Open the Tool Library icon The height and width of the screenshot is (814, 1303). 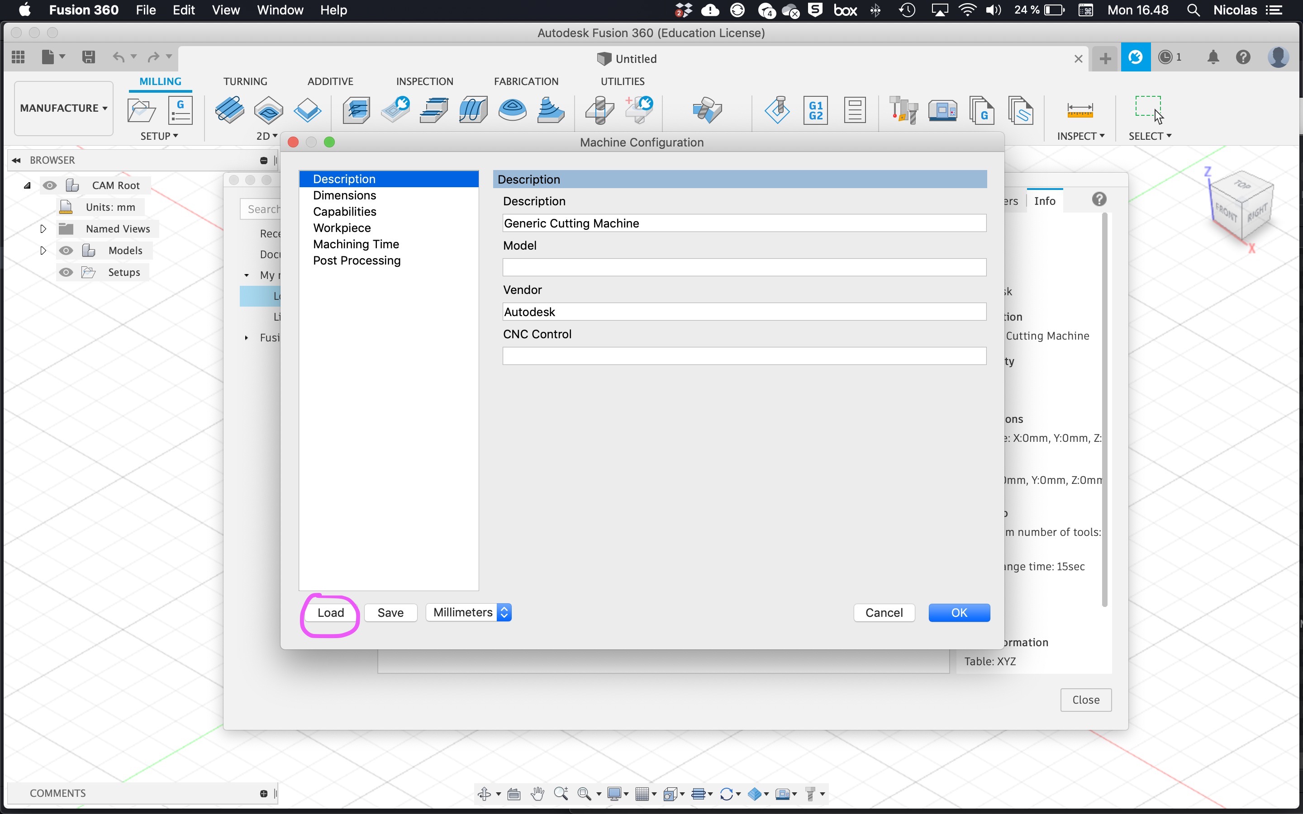[904, 110]
